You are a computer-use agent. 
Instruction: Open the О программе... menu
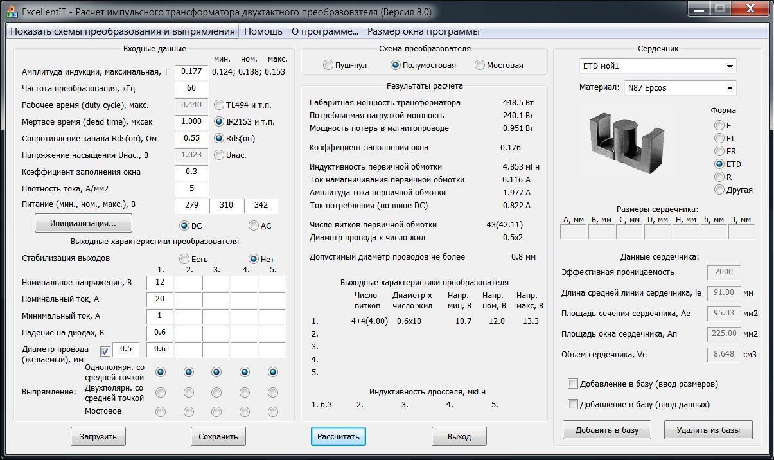coord(324,31)
